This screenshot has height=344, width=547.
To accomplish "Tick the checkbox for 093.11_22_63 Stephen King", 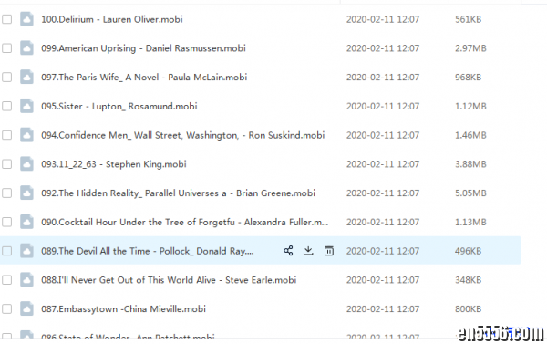I will click(7, 164).
